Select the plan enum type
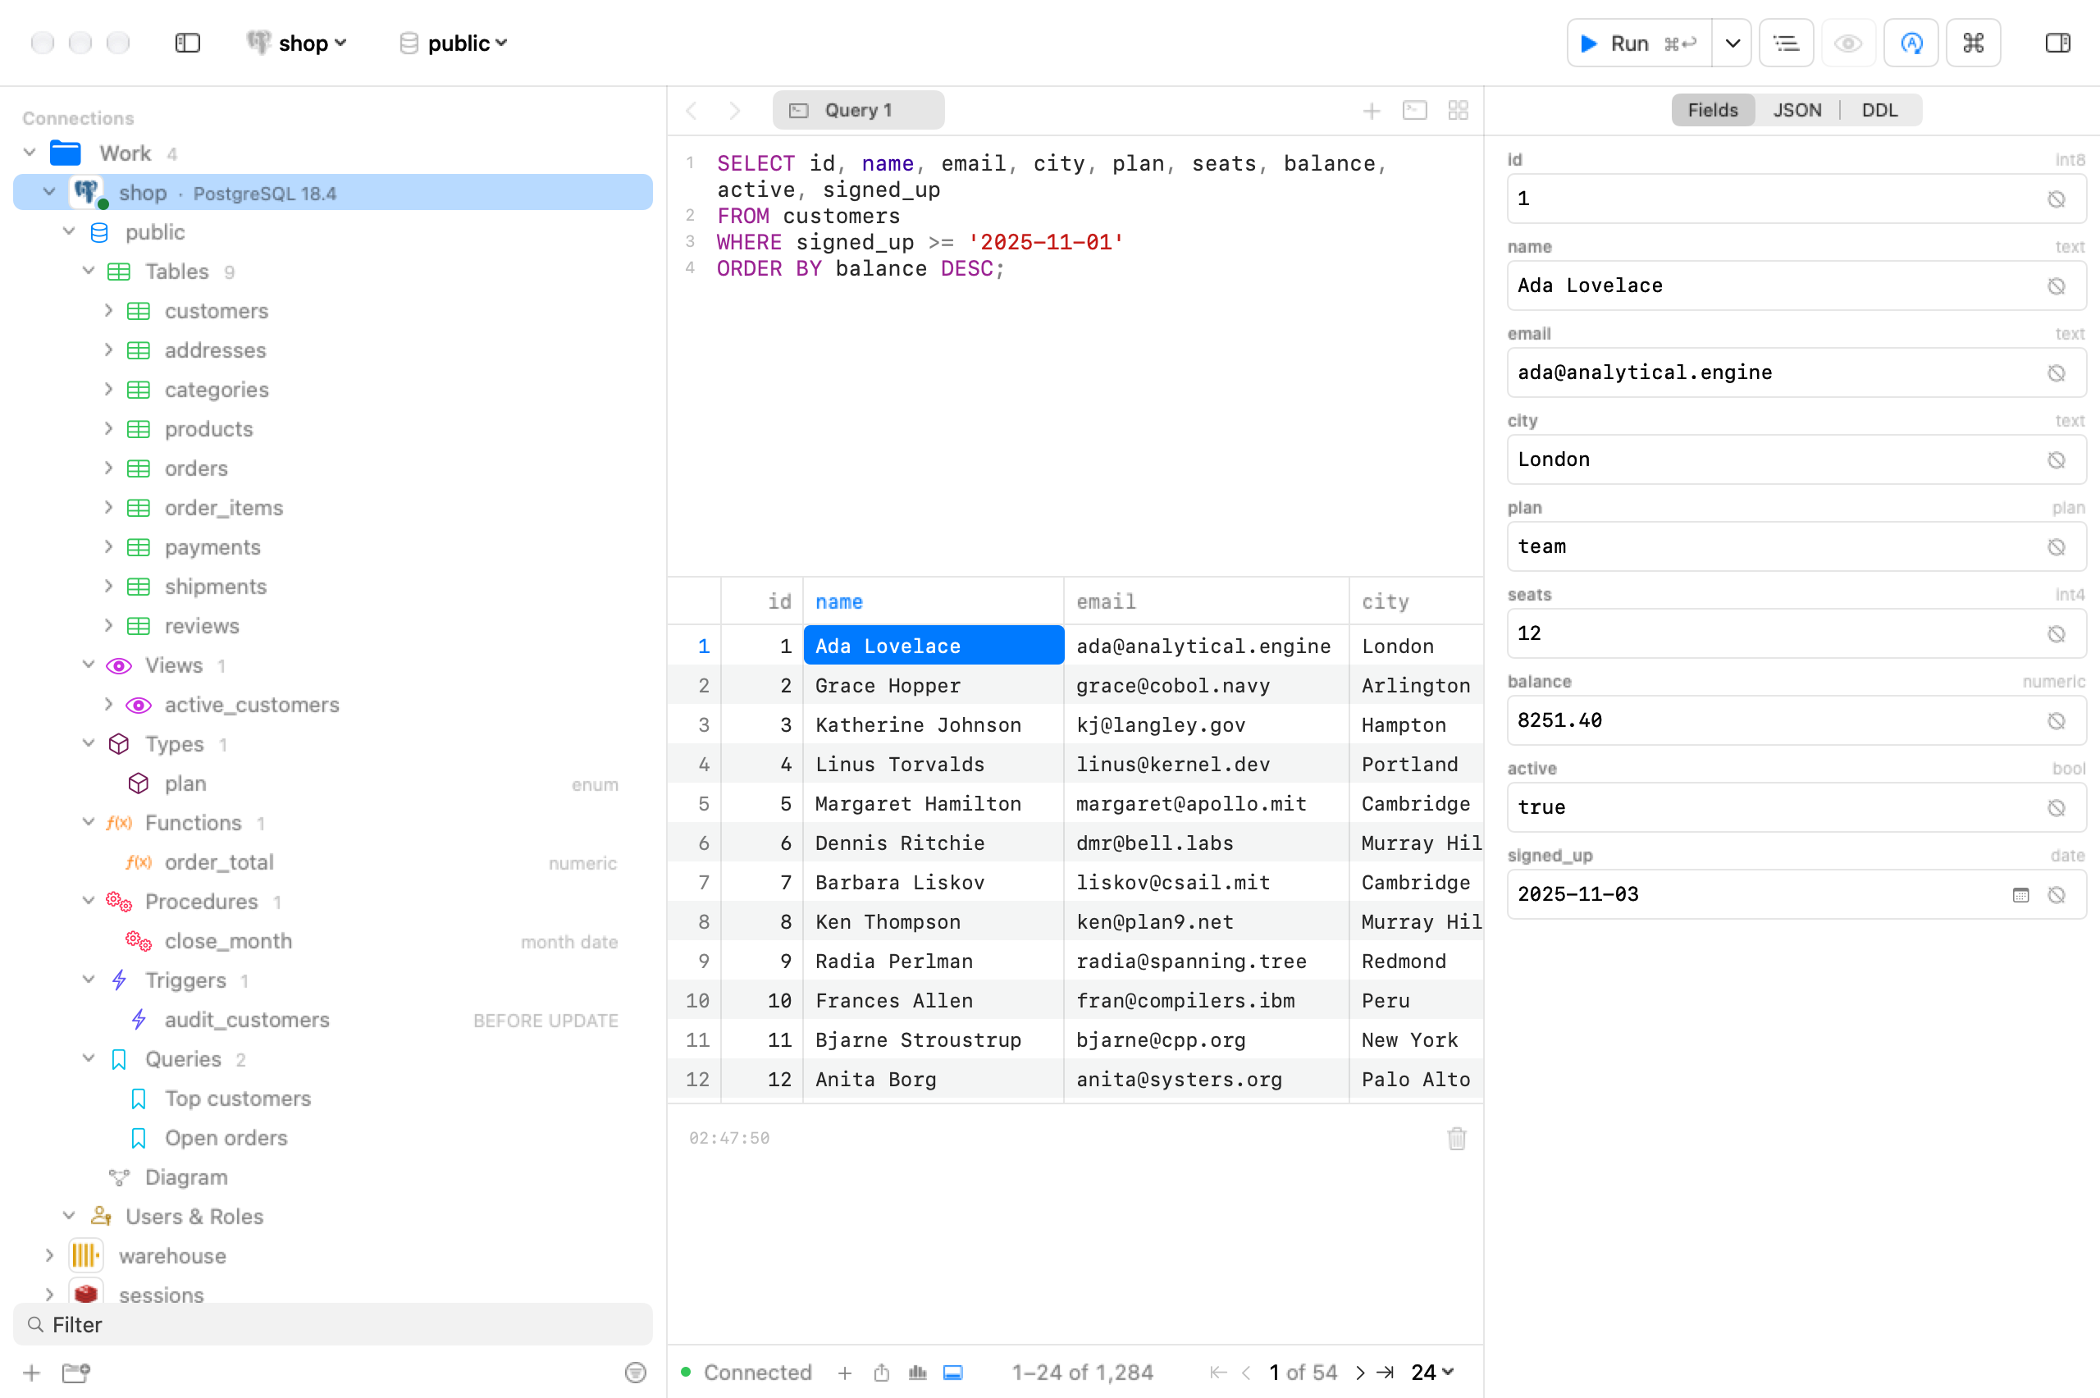The height and width of the screenshot is (1398, 2100). click(x=185, y=783)
